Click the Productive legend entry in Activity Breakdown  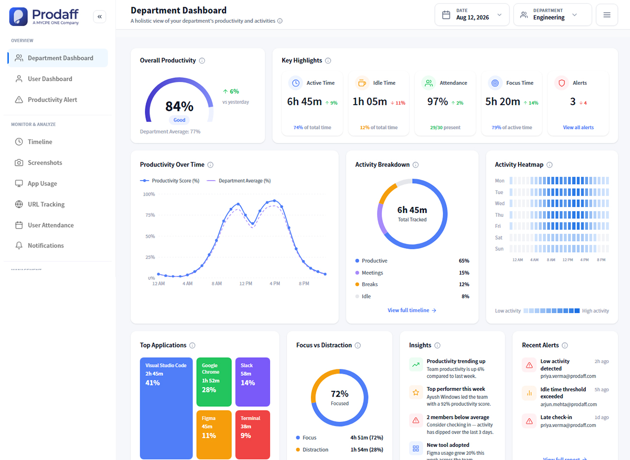click(412, 261)
